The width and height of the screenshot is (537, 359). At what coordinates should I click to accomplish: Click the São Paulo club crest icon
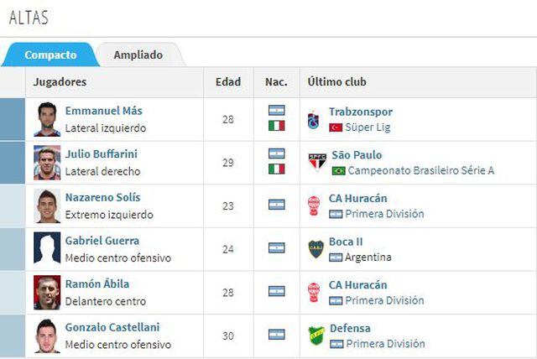click(x=316, y=162)
